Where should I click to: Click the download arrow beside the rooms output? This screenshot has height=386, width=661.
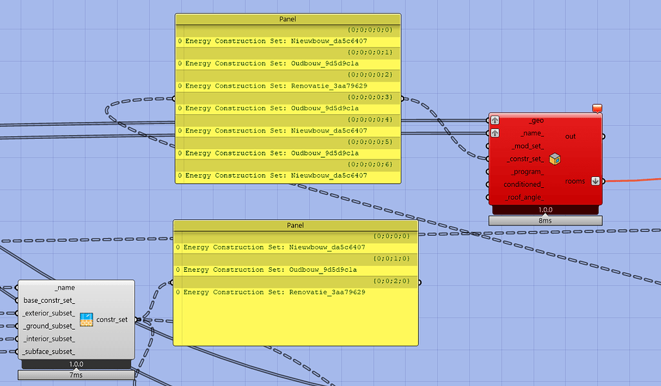point(595,181)
